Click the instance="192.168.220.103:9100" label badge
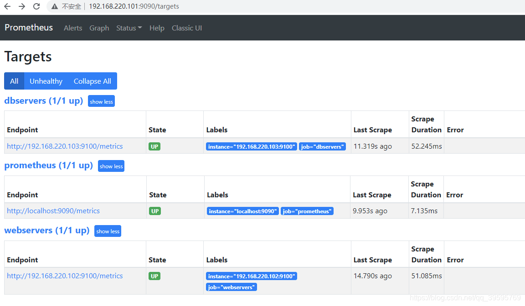 [x=252, y=147]
